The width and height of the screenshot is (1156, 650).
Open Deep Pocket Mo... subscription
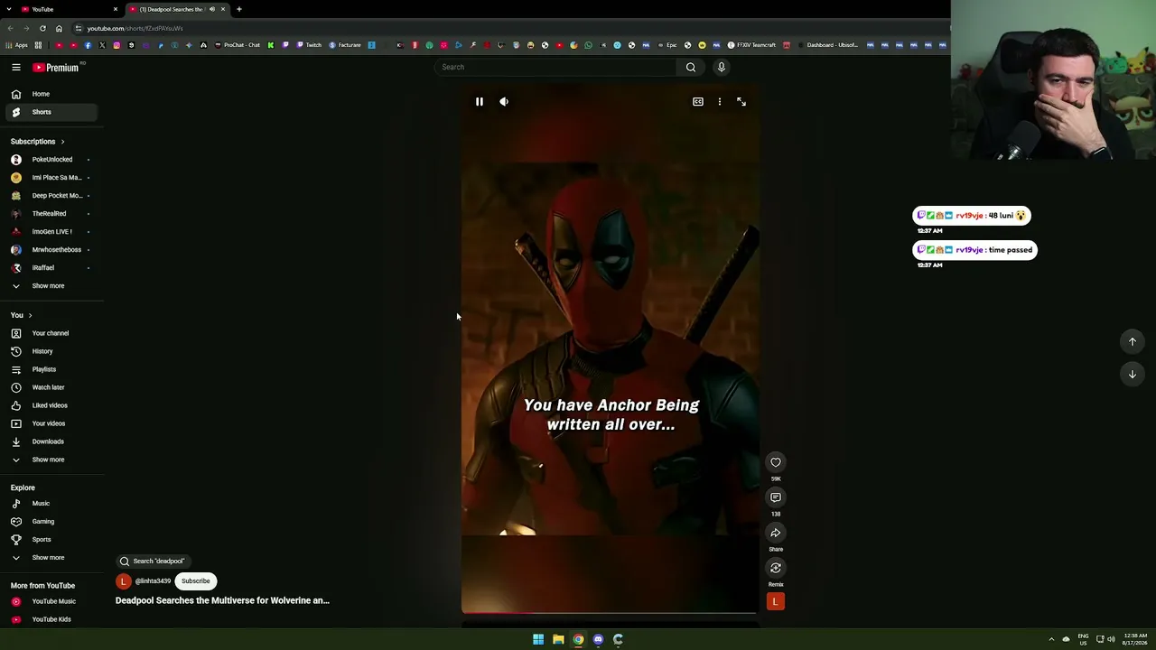point(51,196)
